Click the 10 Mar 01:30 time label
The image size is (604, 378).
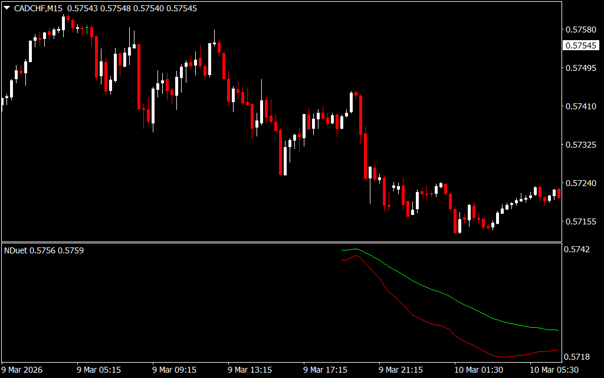(x=478, y=370)
